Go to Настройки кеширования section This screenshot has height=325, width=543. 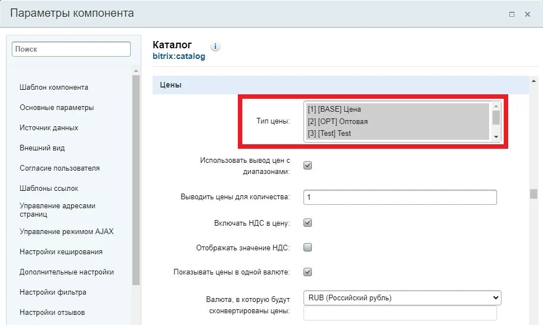point(61,251)
